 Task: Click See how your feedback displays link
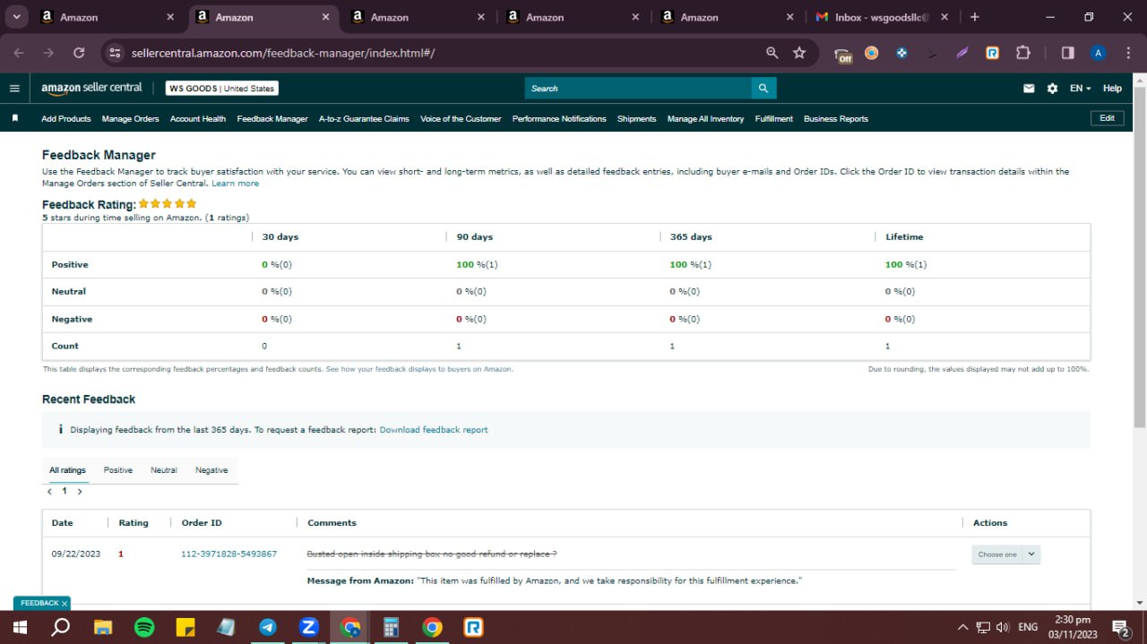click(419, 369)
